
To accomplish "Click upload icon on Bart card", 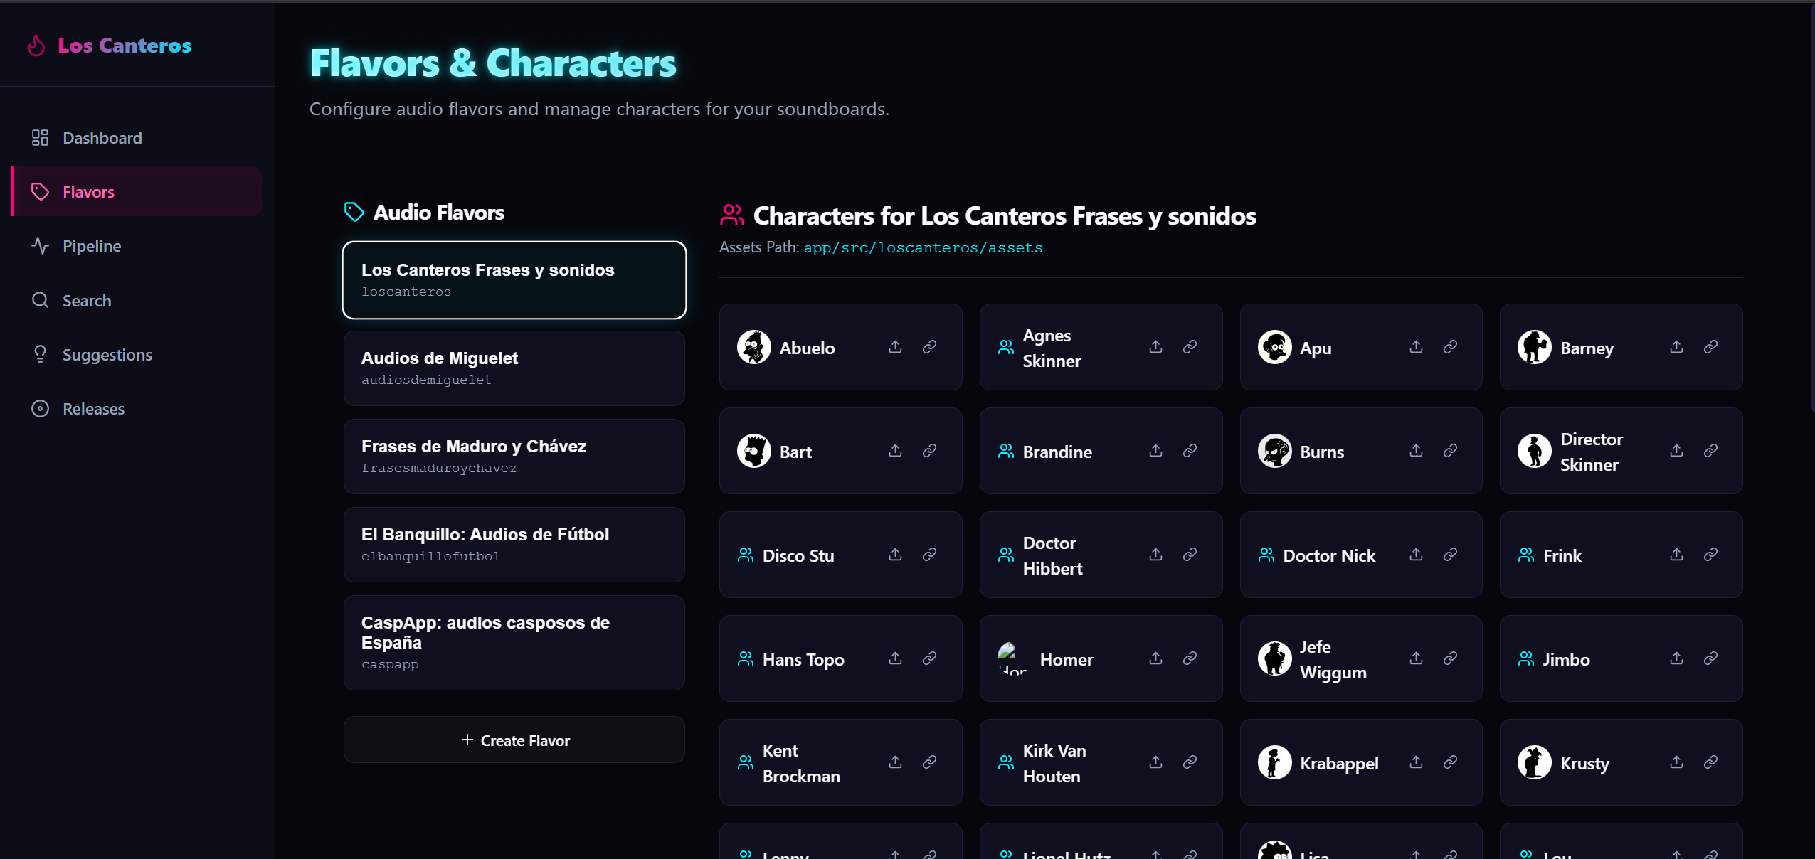I will click(x=895, y=450).
